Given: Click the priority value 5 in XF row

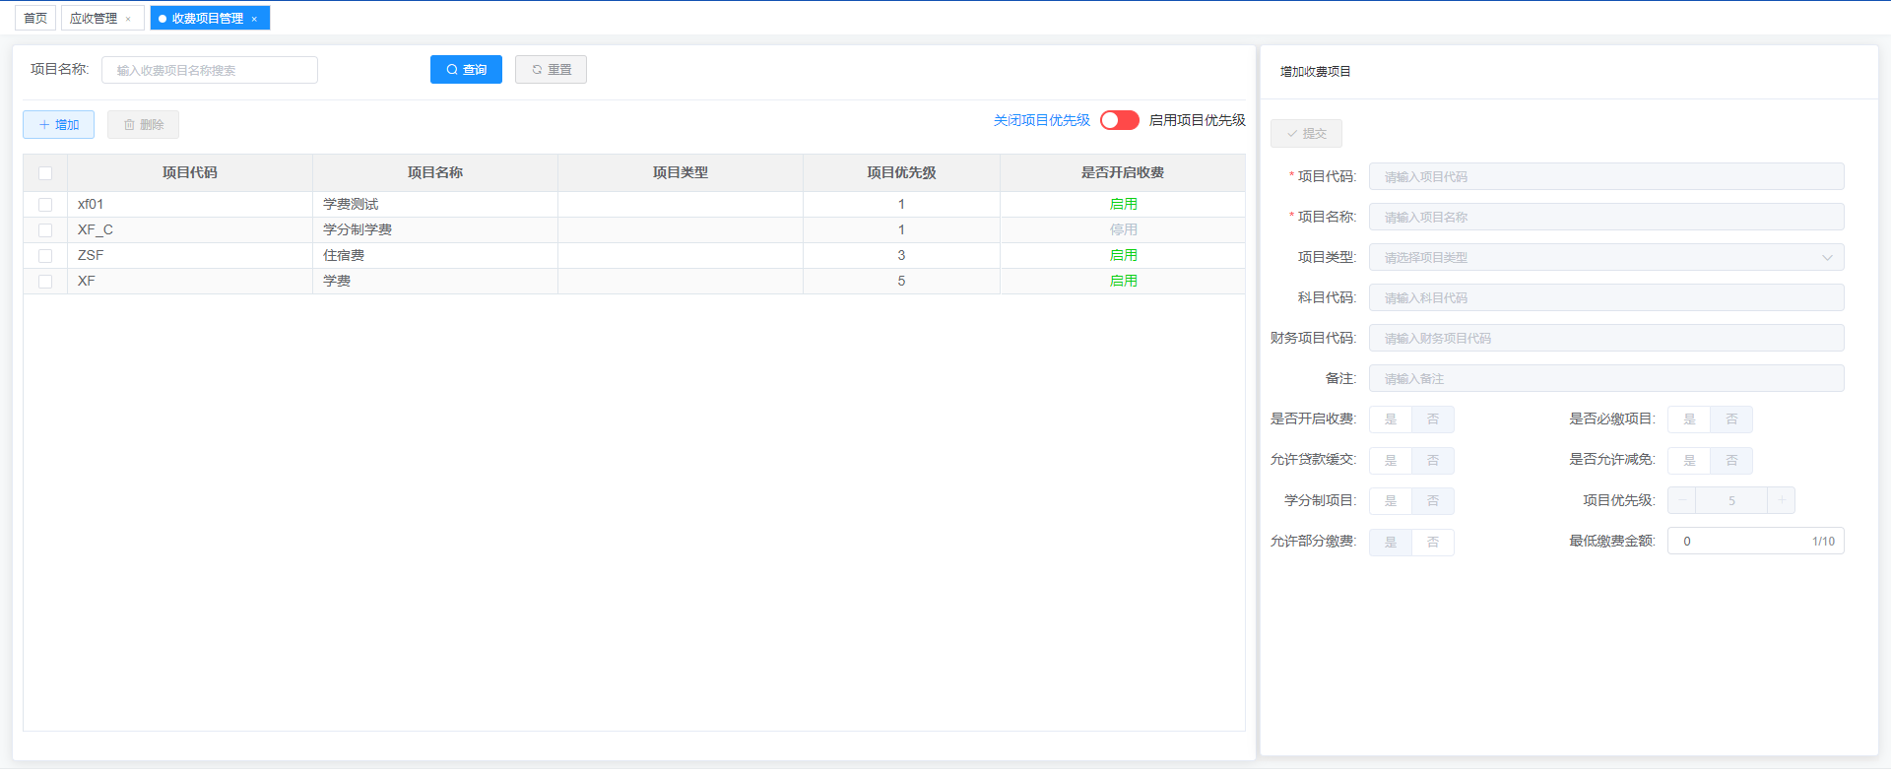Looking at the screenshot, I should coord(901,281).
